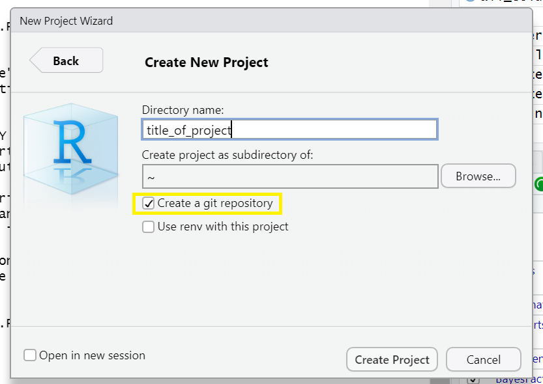Open the BayesFactor package link behind dialog
543x384 pixels.
pos(518,379)
